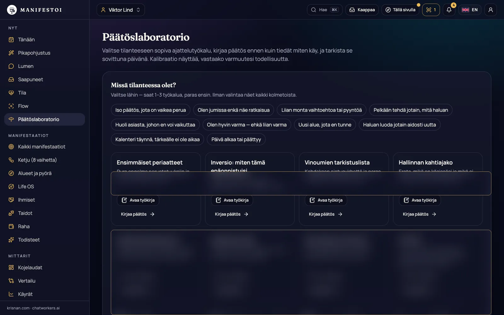Go to Vertailu in the sidebar
The image size is (504, 315).
click(x=45, y=281)
